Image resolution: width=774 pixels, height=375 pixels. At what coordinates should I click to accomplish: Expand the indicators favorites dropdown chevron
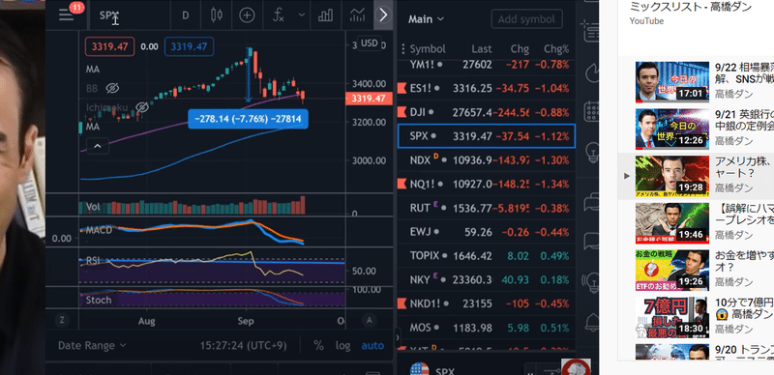pyautogui.click(x=302, y=15)
